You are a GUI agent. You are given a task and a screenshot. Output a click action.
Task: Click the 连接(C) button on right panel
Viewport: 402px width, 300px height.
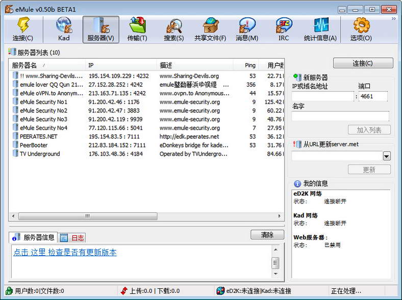point(363,63)
